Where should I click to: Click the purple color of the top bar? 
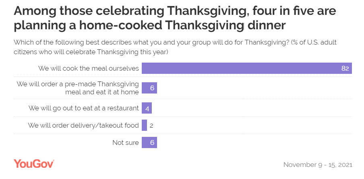point(247,68)
